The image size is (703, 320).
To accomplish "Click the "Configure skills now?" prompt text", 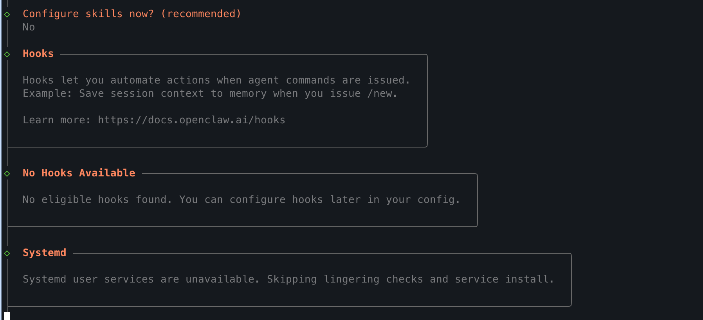I will [x=88, y=14].
